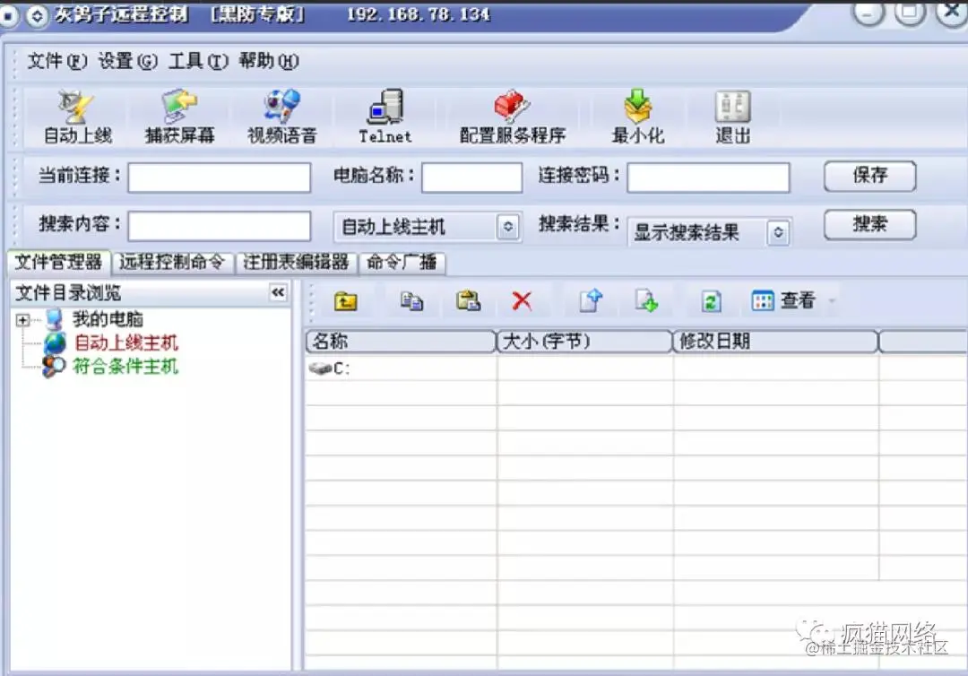Copy files using the copy icon
This screenshot has width=968, height=676.
411,301
